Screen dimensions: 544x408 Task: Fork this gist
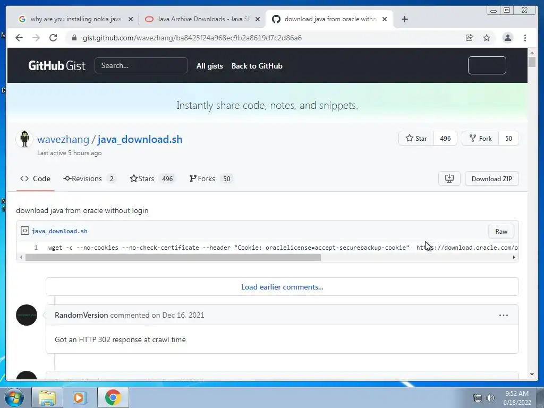point(480,139)
